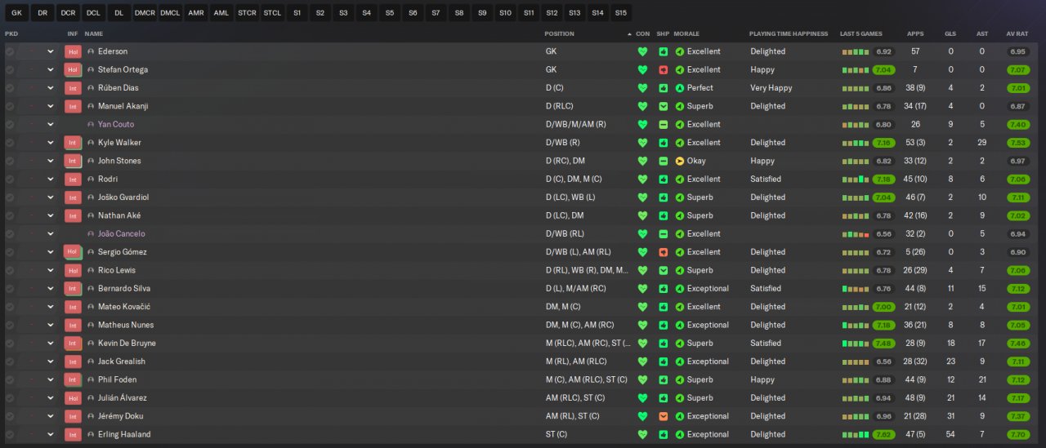Click Bernardo Silva's condition heart icon

tap(642, 289)
